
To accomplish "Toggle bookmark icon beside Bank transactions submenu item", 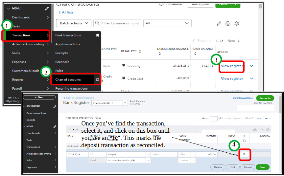I will click(x=97, y=35).
